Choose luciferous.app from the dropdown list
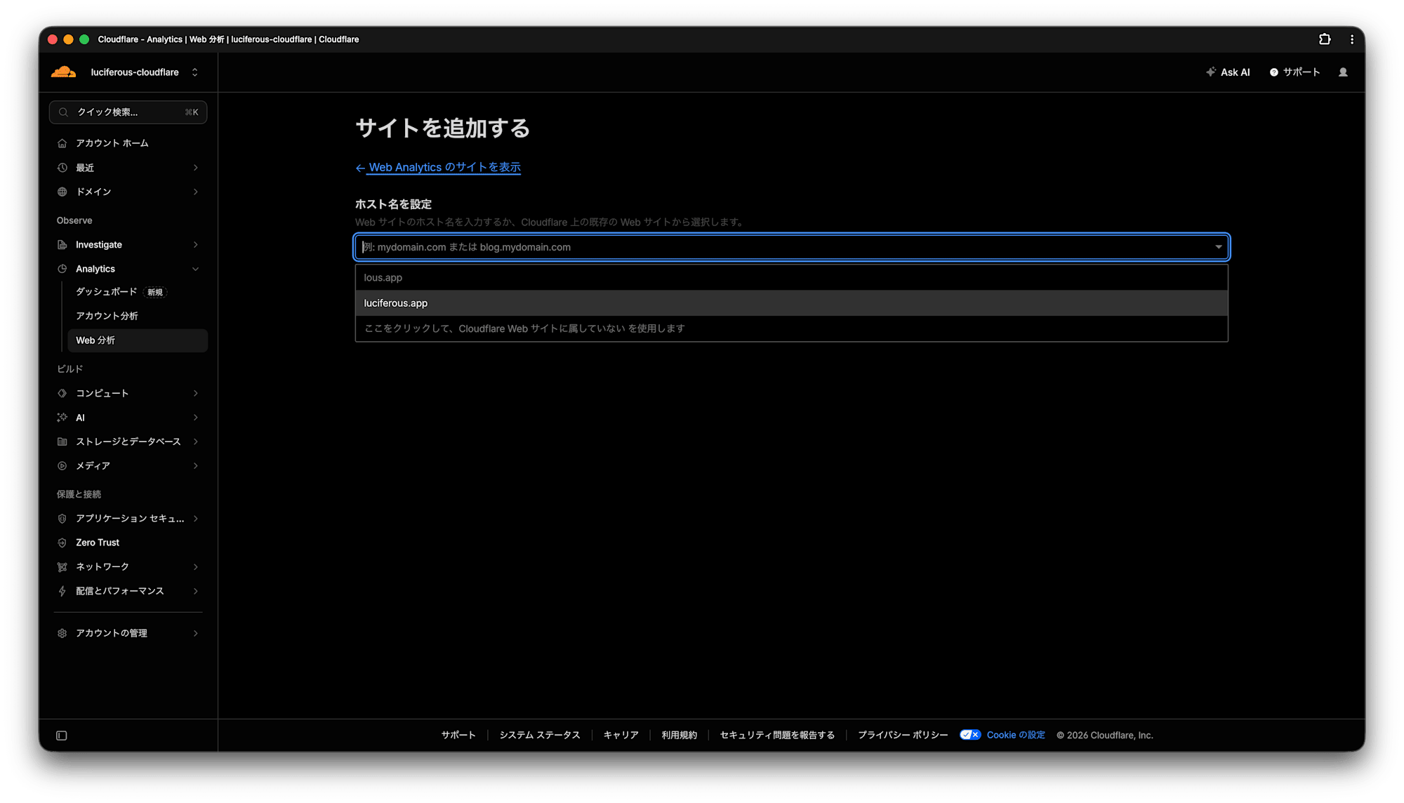This screenshot has height=803, width=1404. 791,303
